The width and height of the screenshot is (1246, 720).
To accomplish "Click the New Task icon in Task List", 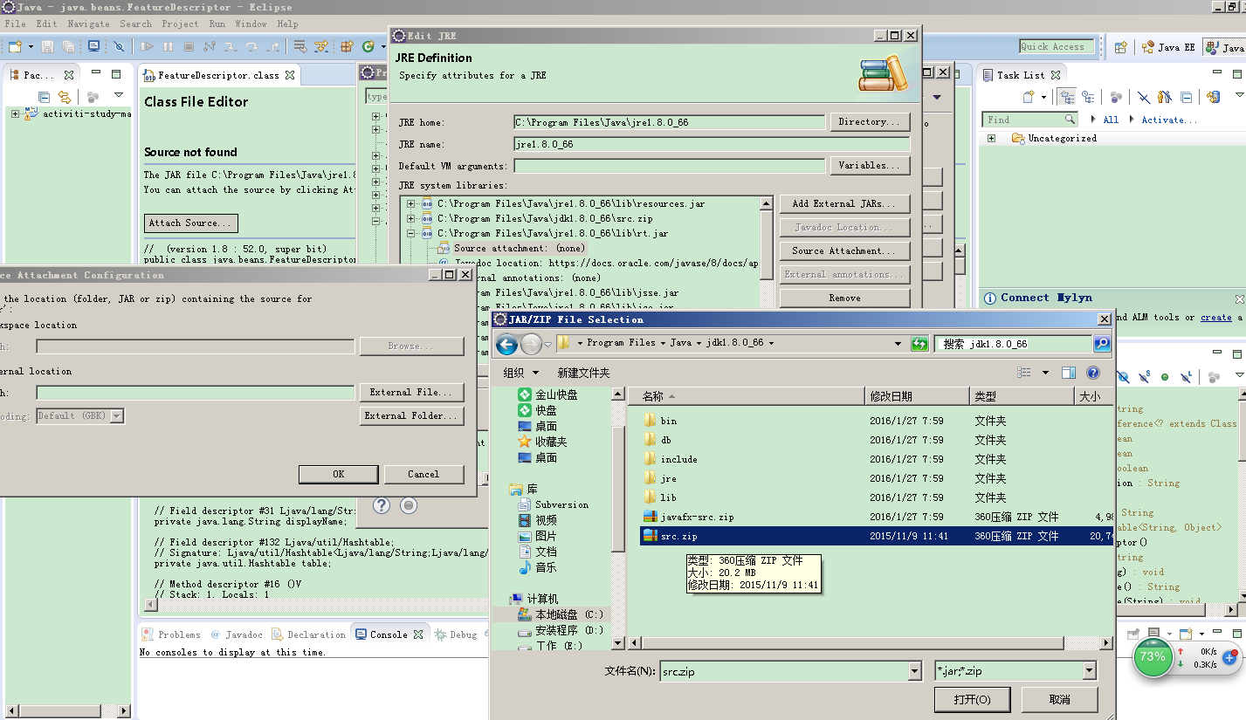I will pos(1029,97).
